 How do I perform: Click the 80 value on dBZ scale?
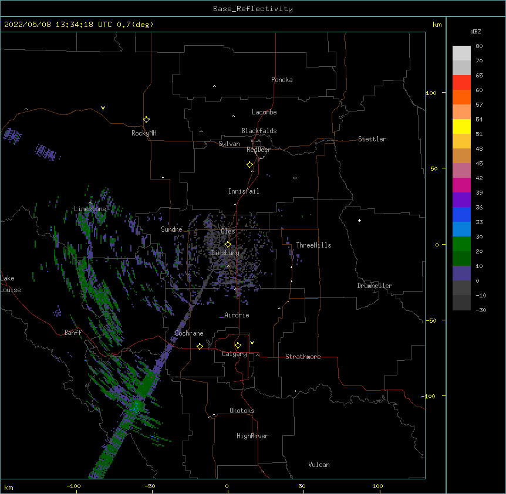[x=479, y=46]
